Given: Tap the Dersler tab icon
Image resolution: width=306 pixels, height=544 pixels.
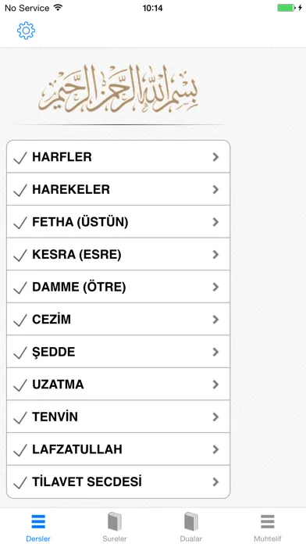Looking at the screenshot, I should [38, 521].
